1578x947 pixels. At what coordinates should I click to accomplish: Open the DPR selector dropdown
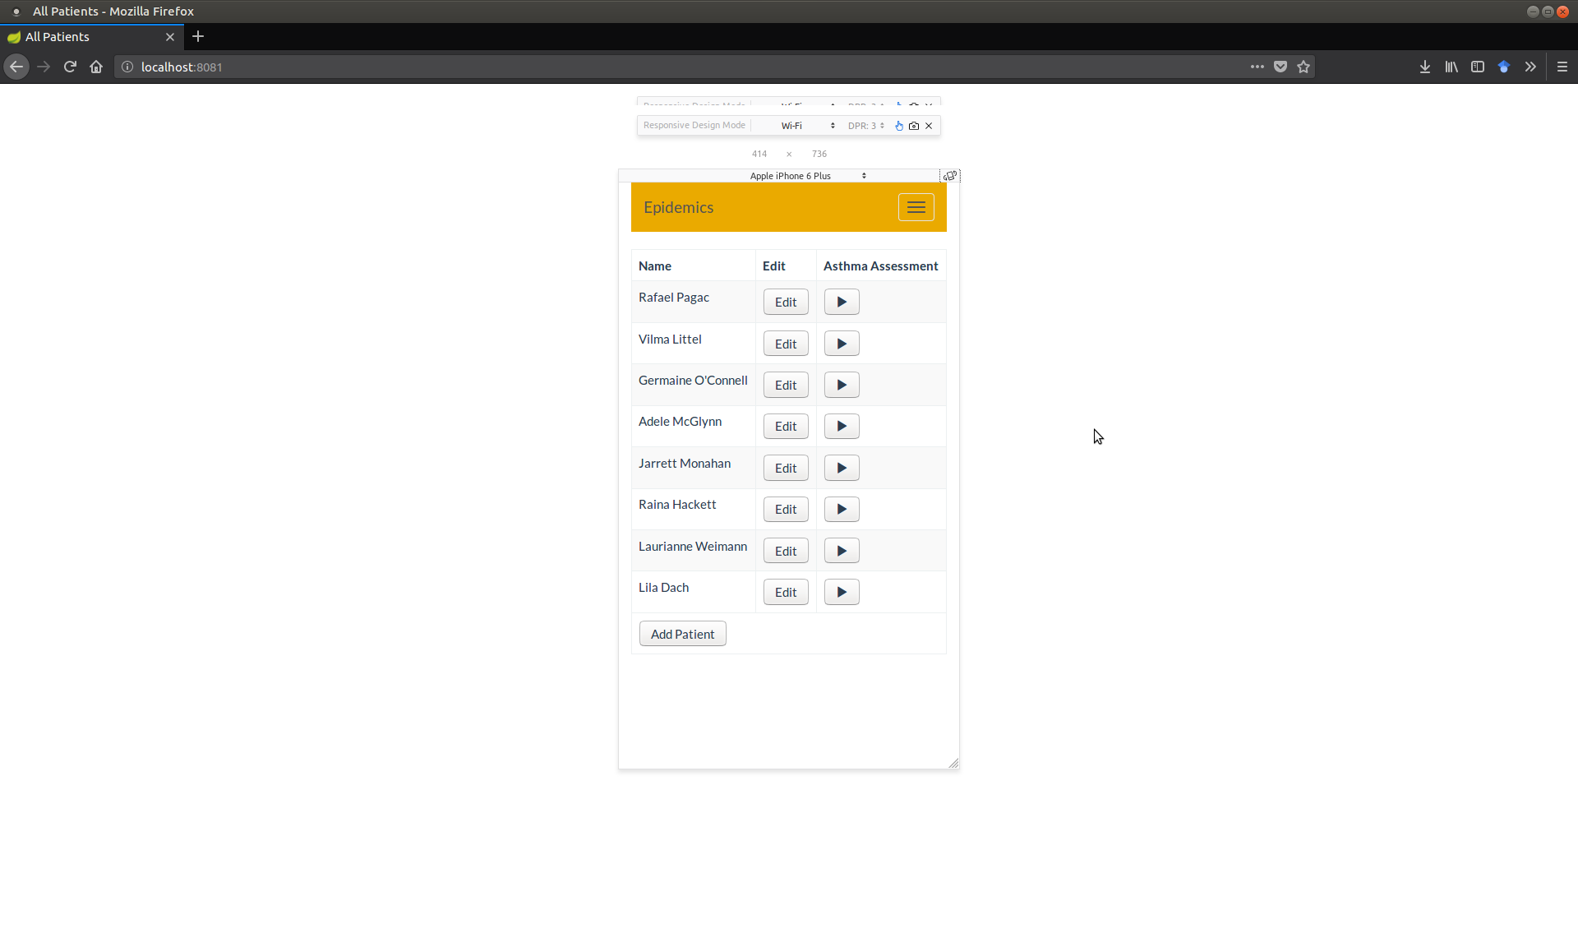[x=866, y=126]
